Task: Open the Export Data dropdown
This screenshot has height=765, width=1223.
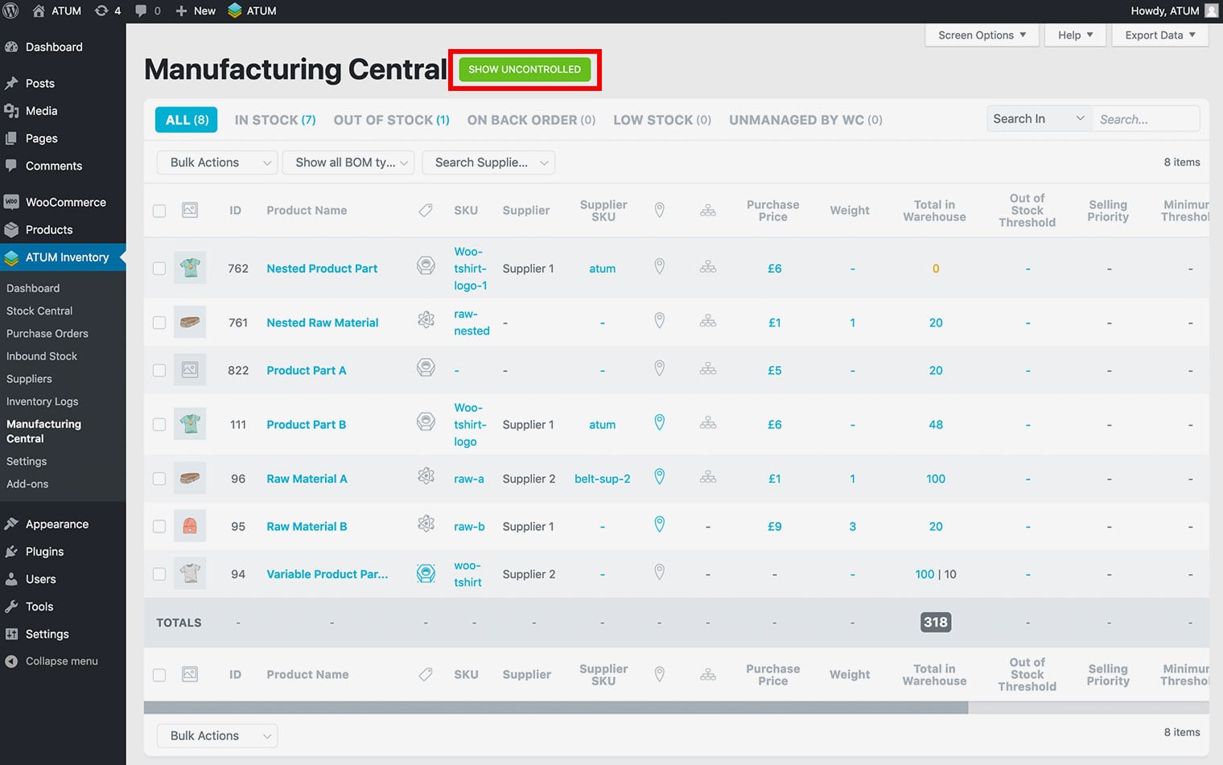Action: pos(1159,35)
